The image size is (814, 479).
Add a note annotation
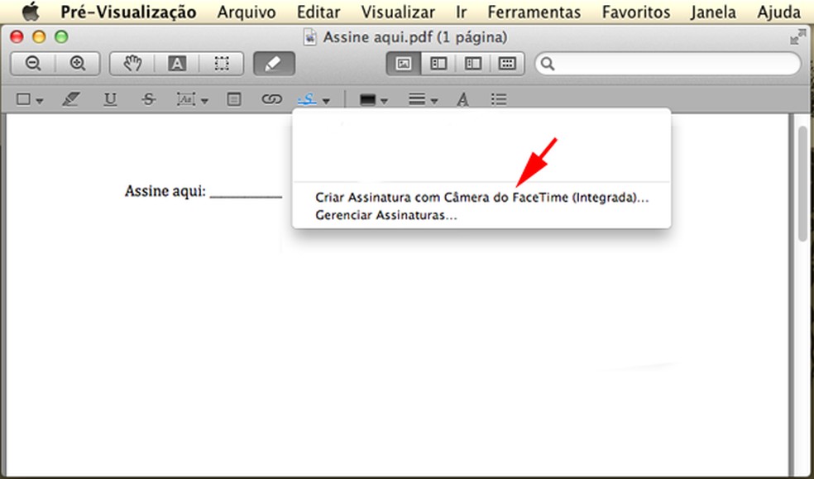(234, 99)
